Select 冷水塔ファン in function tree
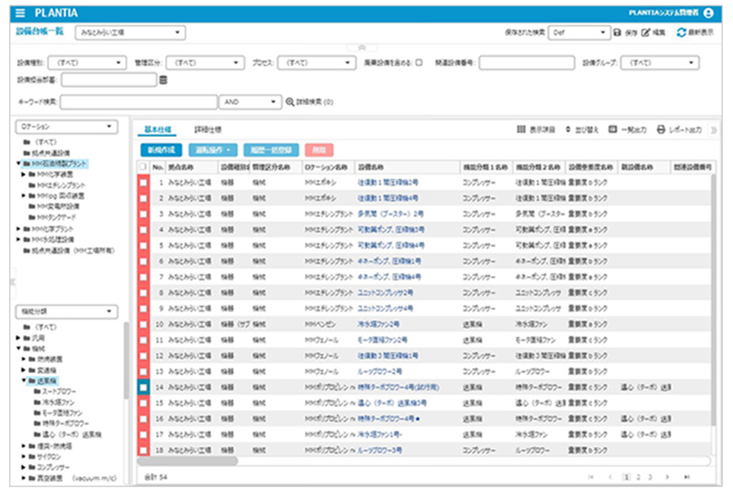Screen dimensions: 733x488 tap(58, 402)
